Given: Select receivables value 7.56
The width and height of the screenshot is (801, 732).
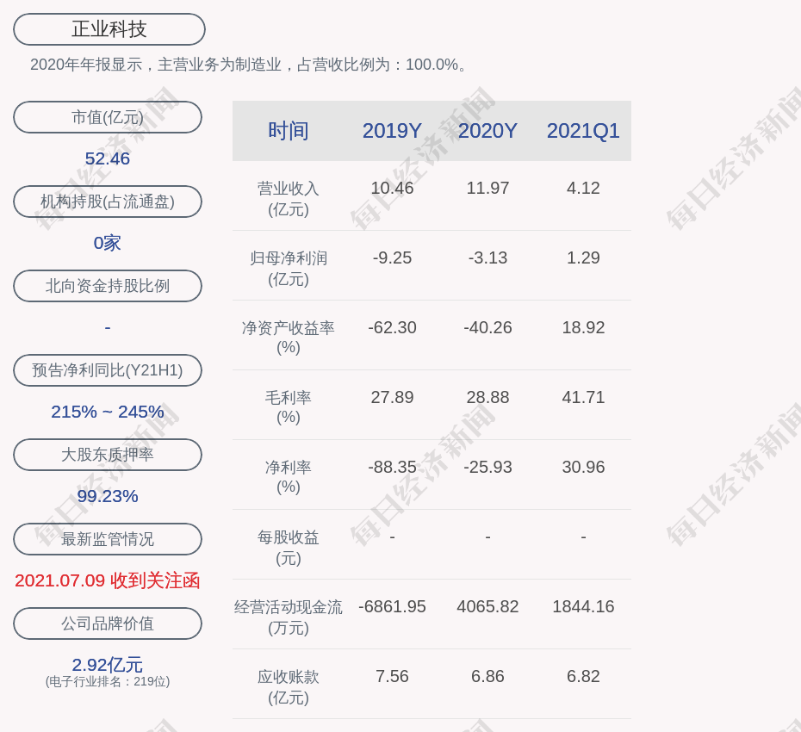Looking at the screenshot, I should click(392, 676).
